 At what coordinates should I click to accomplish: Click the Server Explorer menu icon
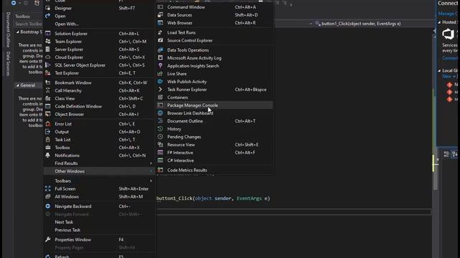tap(48, 49)
